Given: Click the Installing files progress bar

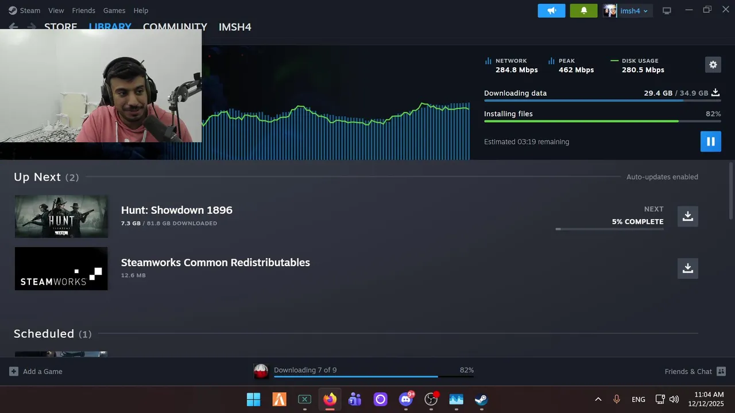Looking at the screenshot, I should [602, 121].
